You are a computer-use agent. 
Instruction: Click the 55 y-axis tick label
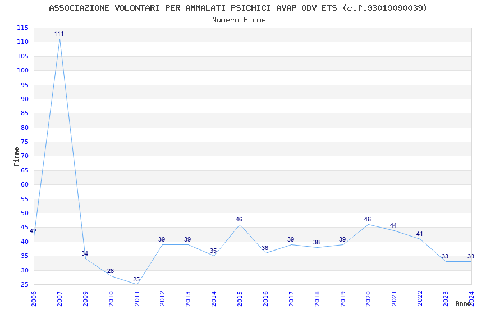(25, 199)
